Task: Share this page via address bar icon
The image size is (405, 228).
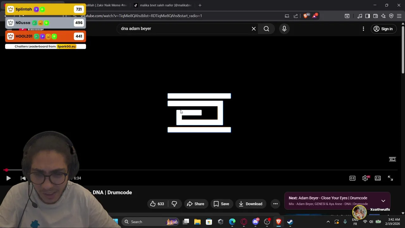Action: 296,16
